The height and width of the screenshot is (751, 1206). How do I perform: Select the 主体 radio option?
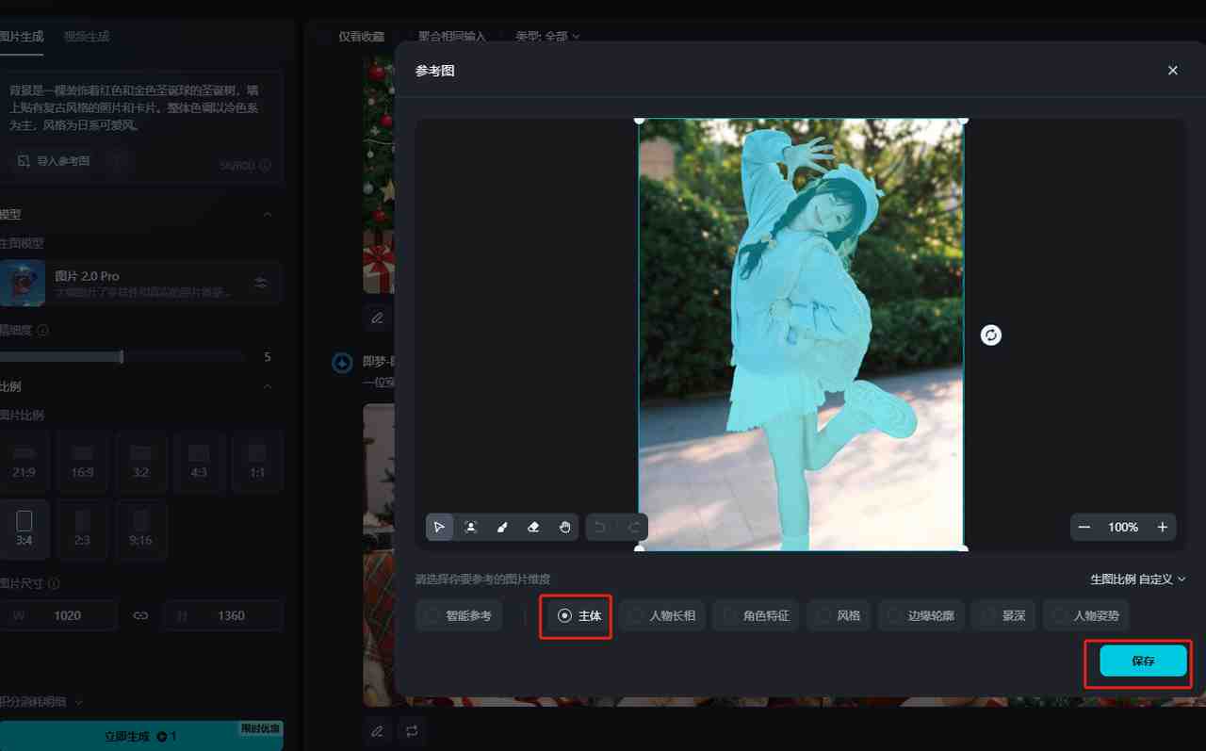[x=579, y=615]
